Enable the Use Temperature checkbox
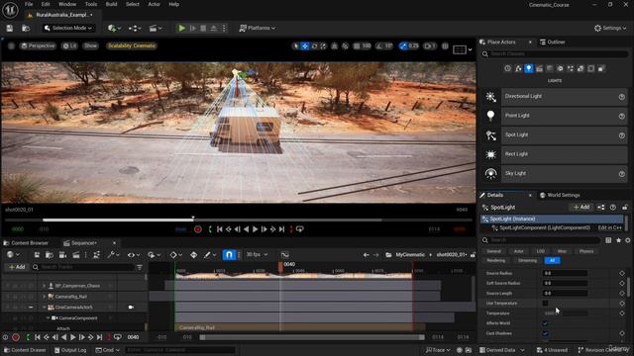This screenshot has width=634, height=356. click(x=545, y=304)
